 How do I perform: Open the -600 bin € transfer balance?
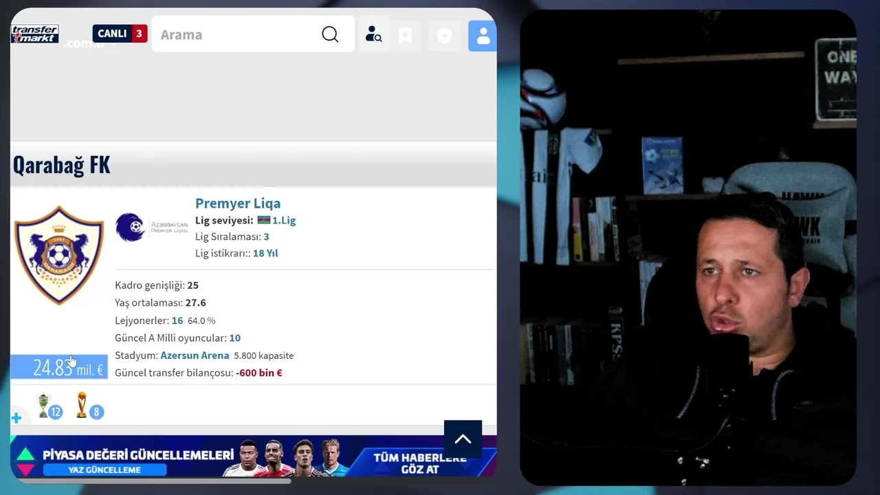tap(259, 373)
